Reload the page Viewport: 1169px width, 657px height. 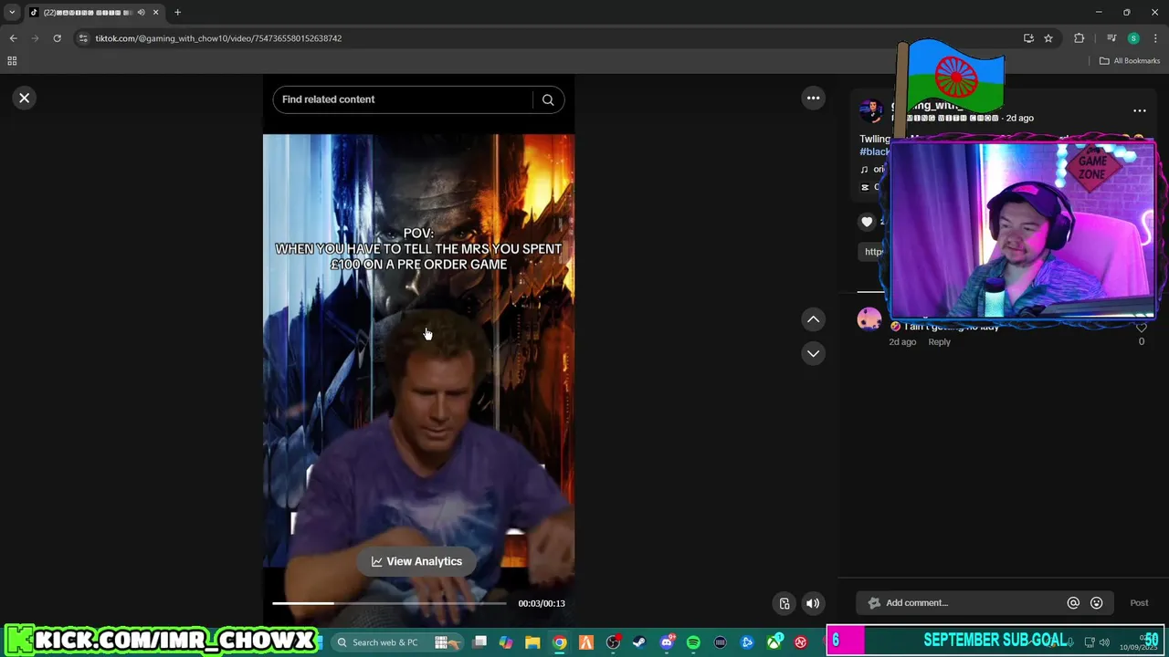tap(57, 38)
